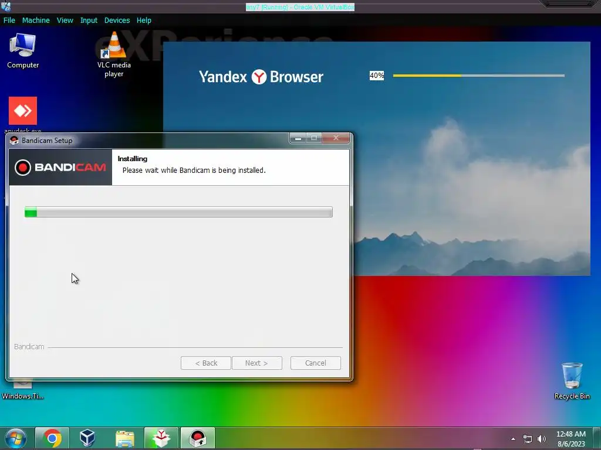Minimize the Bandicam Setup window

pos(298,138)
